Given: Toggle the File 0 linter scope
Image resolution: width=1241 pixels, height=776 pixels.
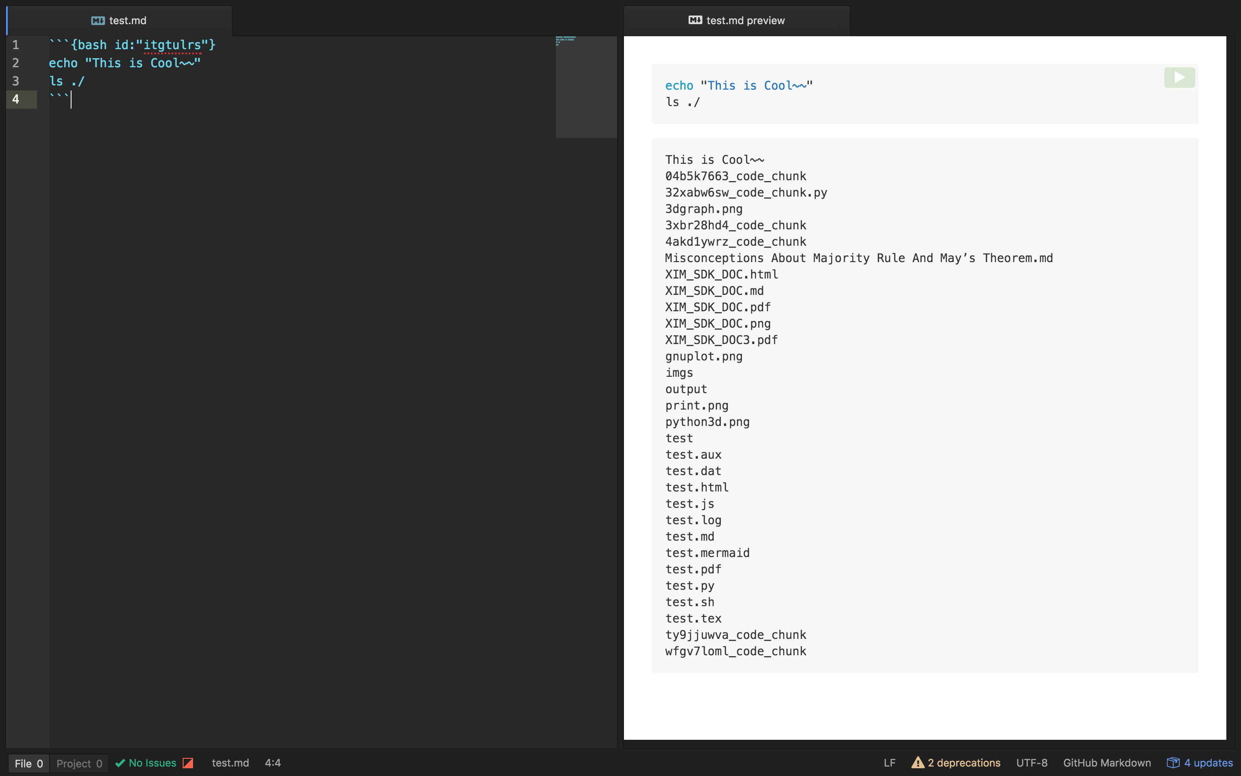Looking at the screenshot, I should click(x=29, y=763).
